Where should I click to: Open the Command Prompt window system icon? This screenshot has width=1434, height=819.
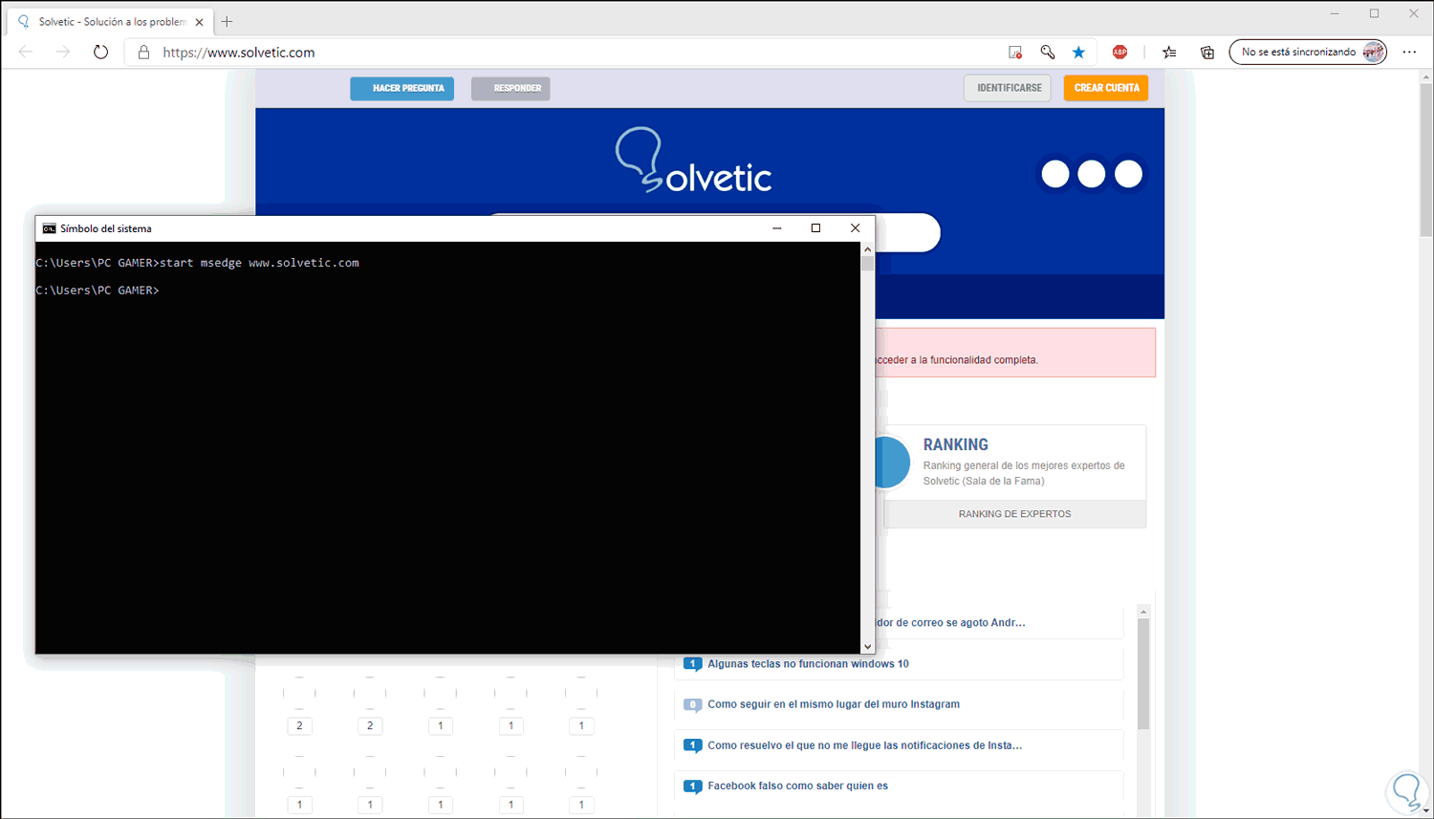click(49, 228)
